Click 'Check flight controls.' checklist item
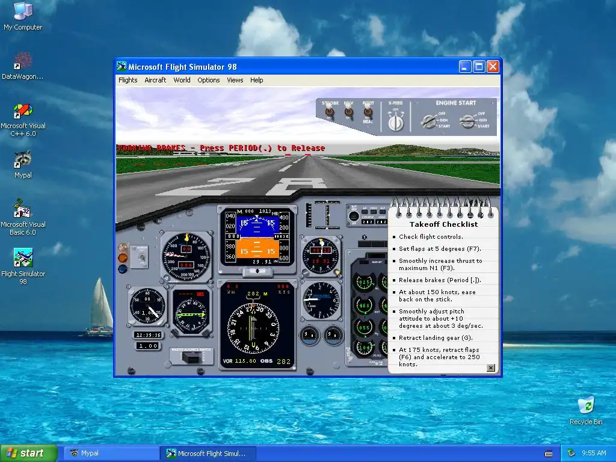 click(431, 236)
